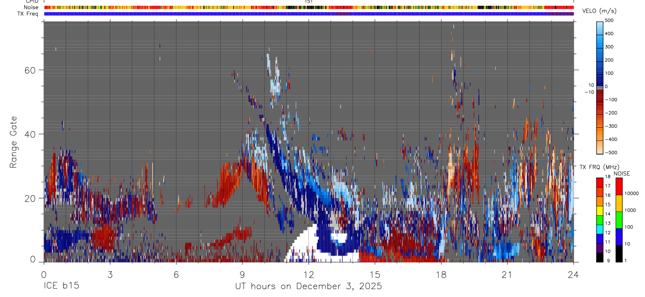Click the 'Noise' row label at top left
This screenshot has width=645, height=297.
tap(30, 7)
